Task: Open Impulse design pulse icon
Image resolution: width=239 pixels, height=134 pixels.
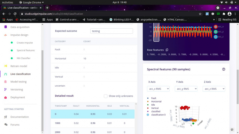Action: coord(5,35)
